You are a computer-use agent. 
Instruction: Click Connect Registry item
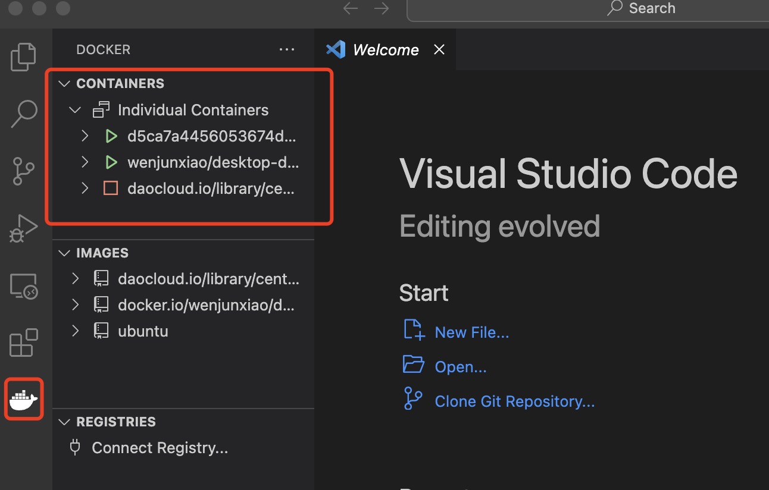coord(160,448)
